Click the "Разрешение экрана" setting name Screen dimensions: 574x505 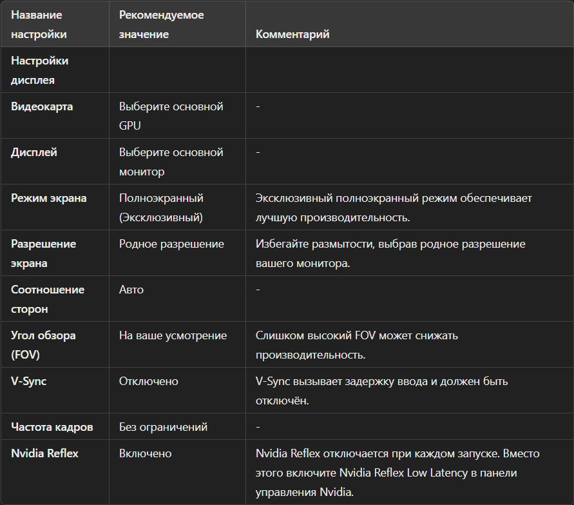(43, 253)
